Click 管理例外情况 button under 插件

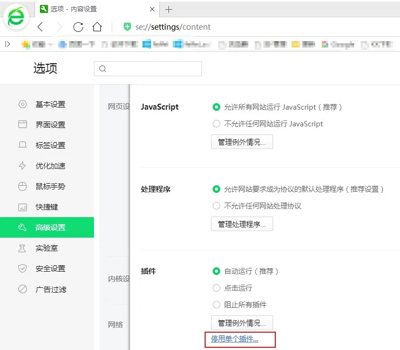coord(242,323)
